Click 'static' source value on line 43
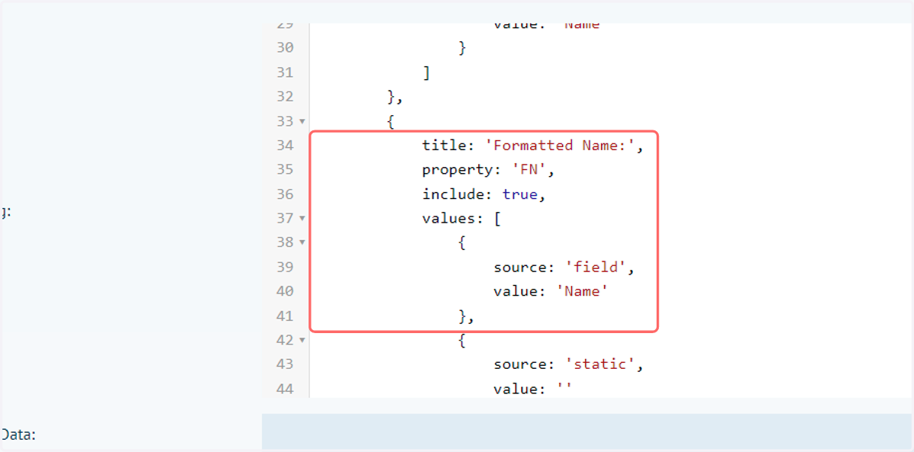 [x=599, y=364]
